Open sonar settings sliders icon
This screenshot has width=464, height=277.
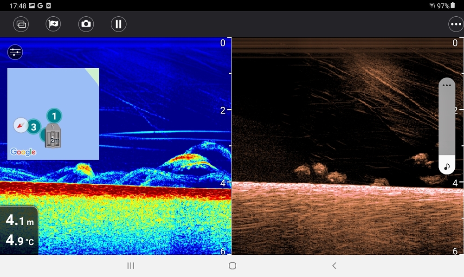15,52
